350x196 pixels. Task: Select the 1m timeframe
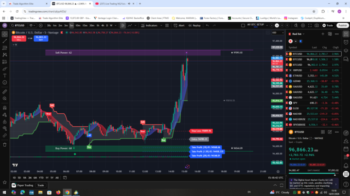coord(54,26)
